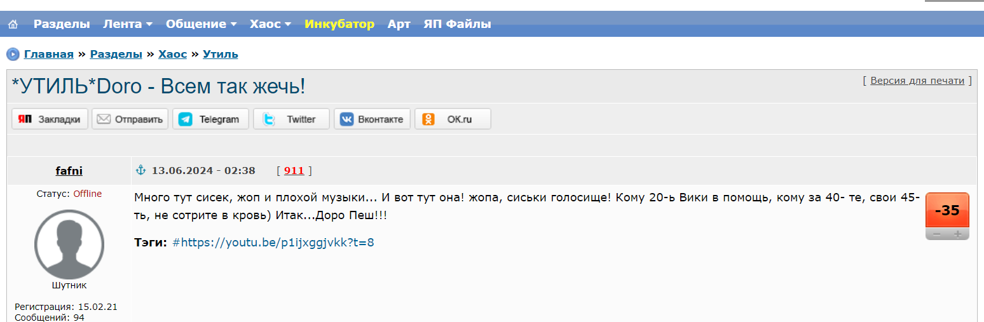Go to the home icon in navbar
The image size is (984, 322).
coord(13,24)
